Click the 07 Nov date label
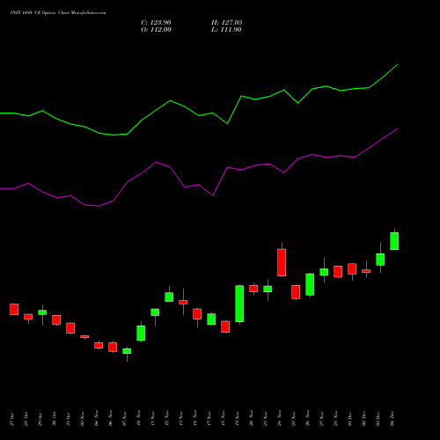440x440 pixels. point(125,419)
